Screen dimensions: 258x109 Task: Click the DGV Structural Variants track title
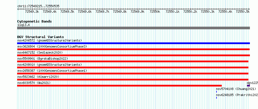(41, 37)
